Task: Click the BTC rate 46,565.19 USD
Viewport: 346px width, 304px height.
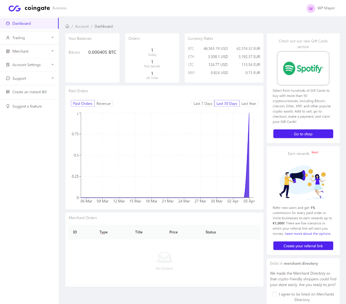Action: (x=216, y=48)
